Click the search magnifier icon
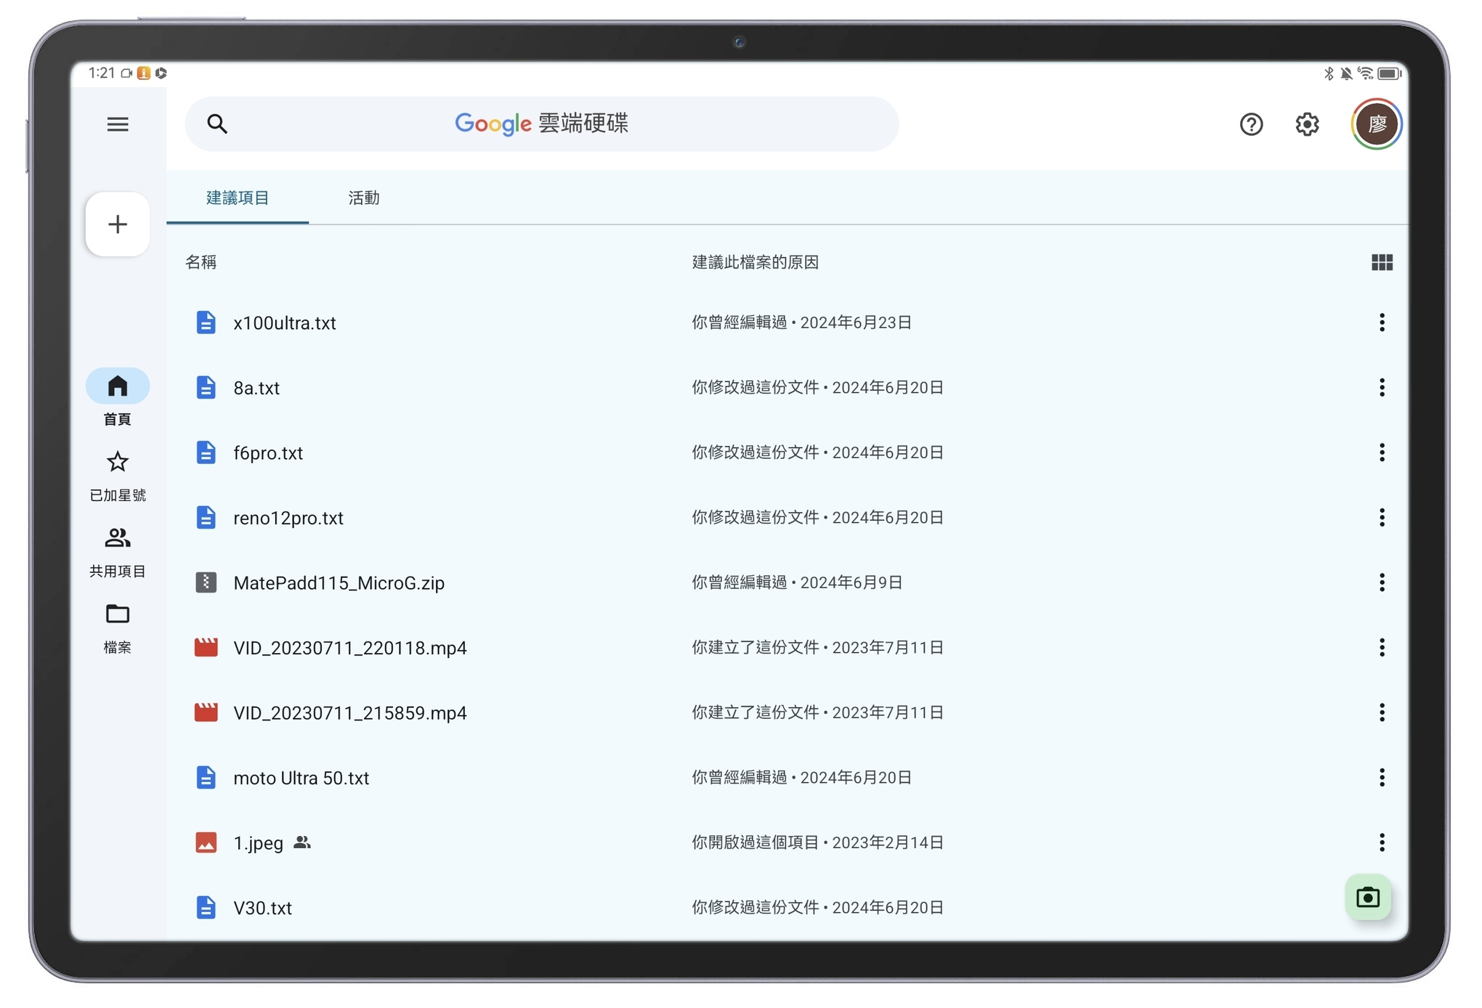This screenshot has width=1482, height=1008. 216,124
